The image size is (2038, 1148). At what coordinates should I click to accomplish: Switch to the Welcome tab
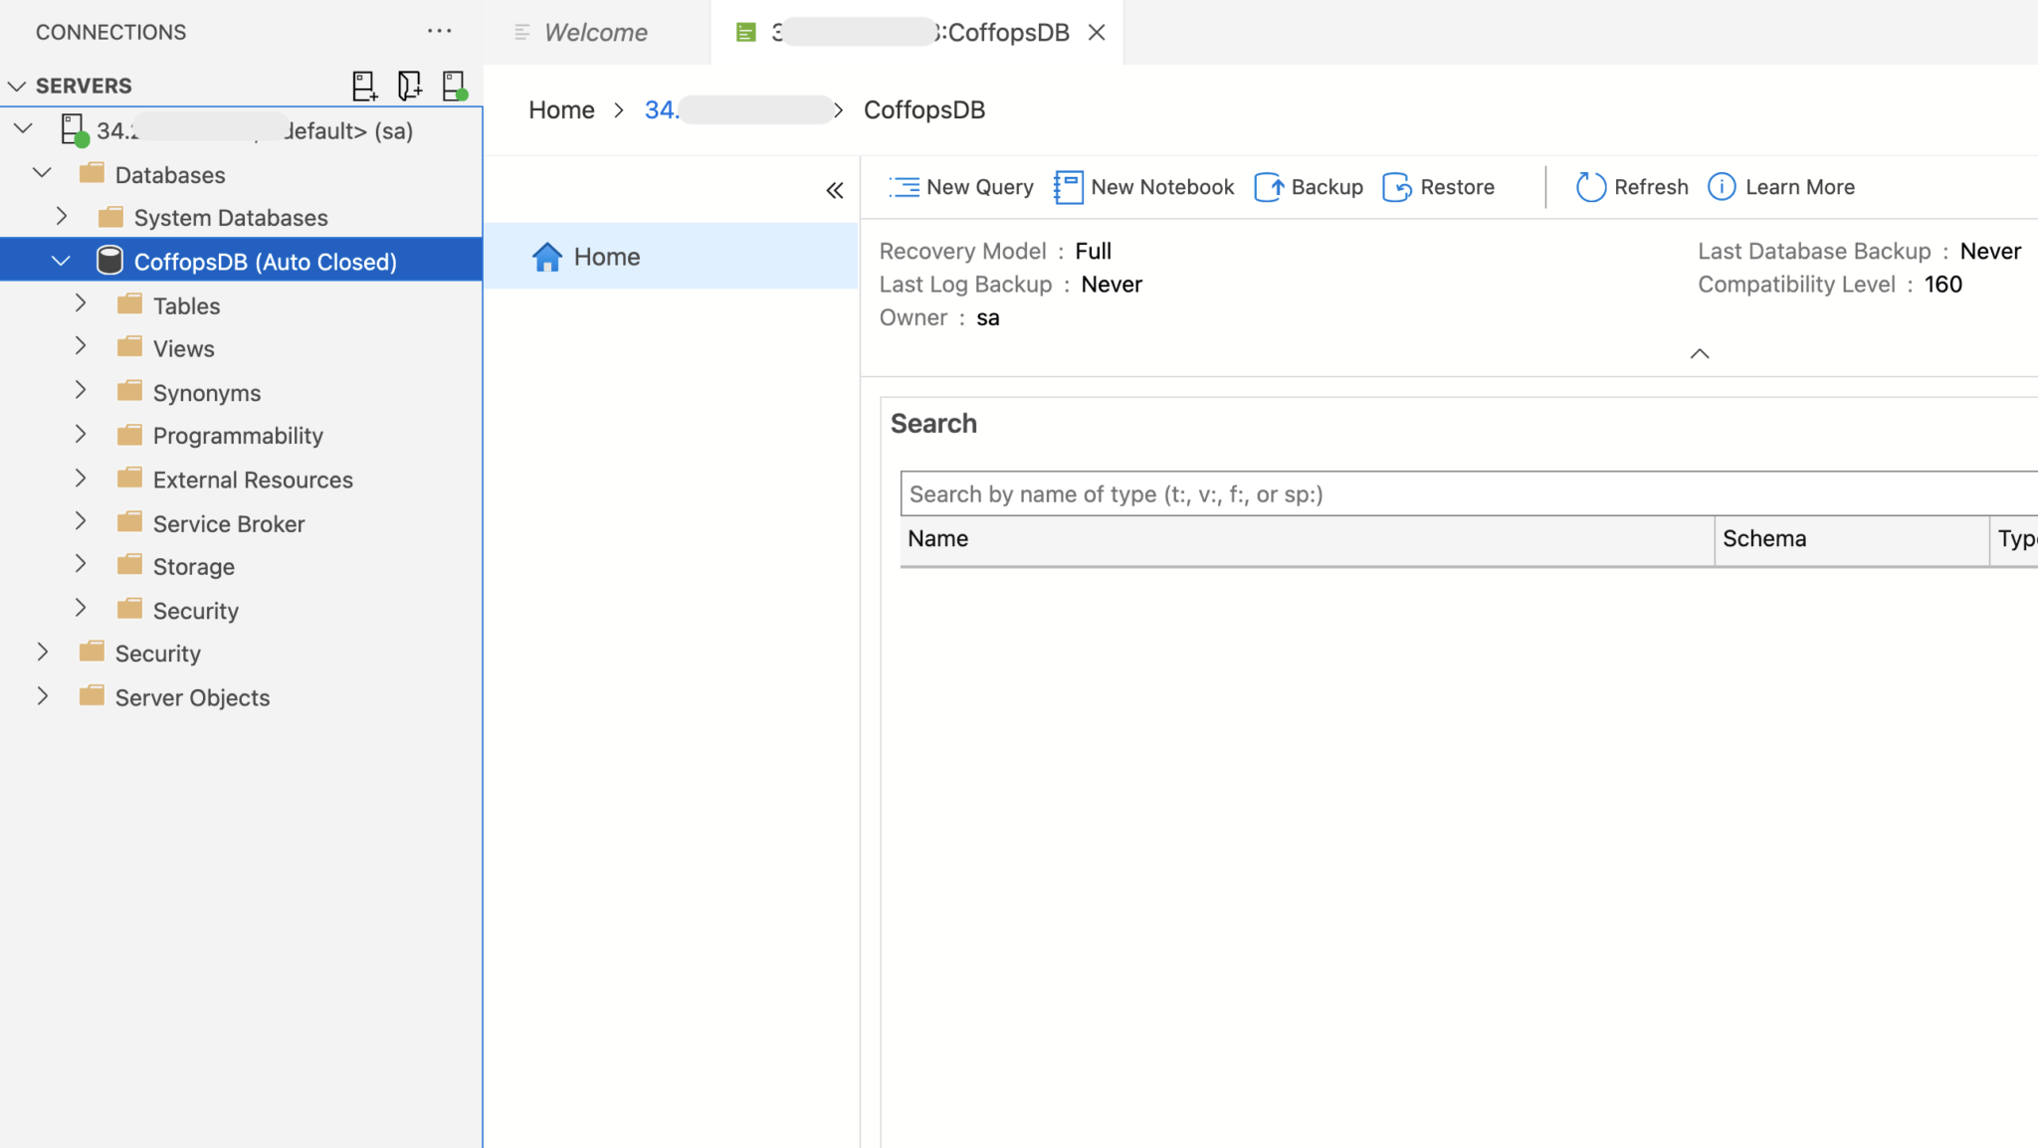(x=594, y=31)
